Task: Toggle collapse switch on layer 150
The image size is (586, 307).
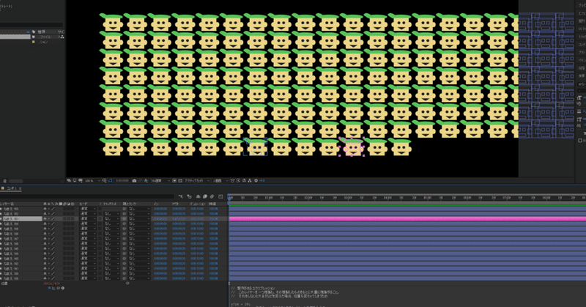Action: (48, 223)
